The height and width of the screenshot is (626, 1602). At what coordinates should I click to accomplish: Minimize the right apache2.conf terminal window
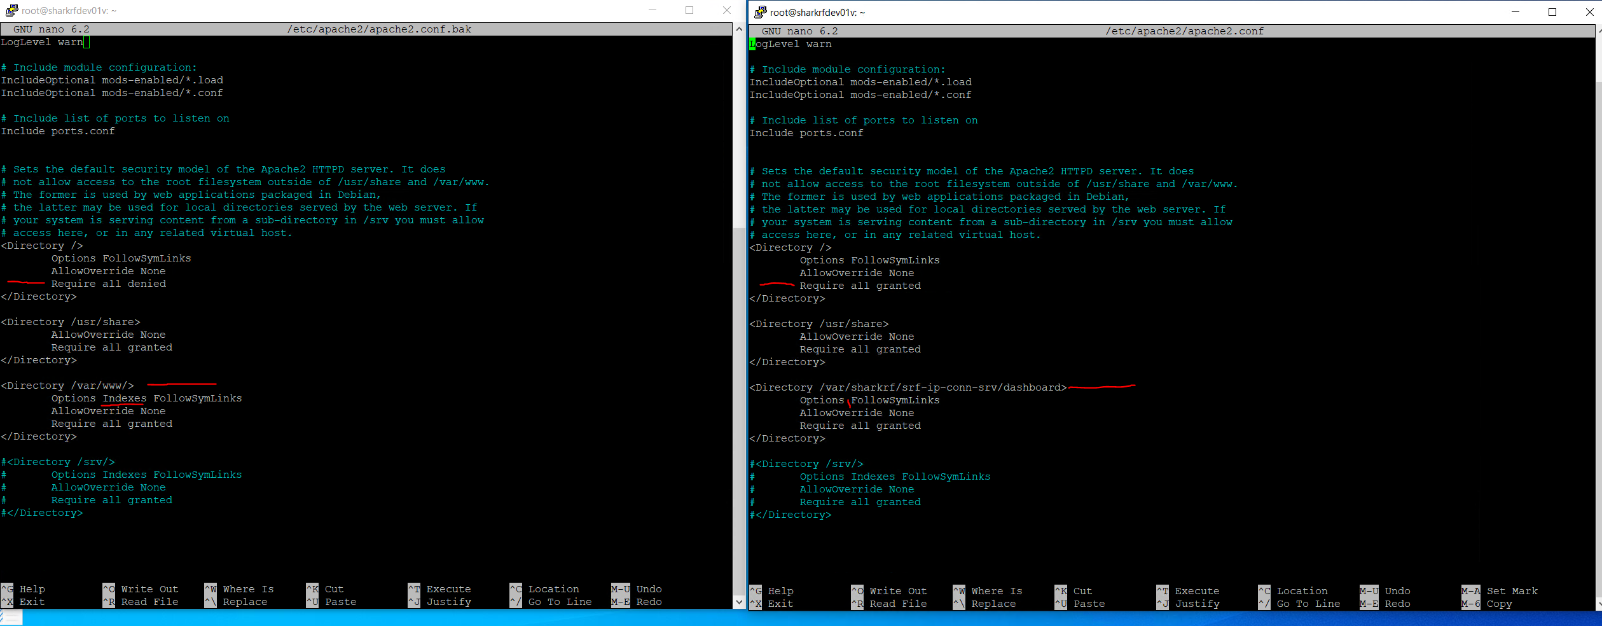pyautogui.click(x=1516, y=12)
